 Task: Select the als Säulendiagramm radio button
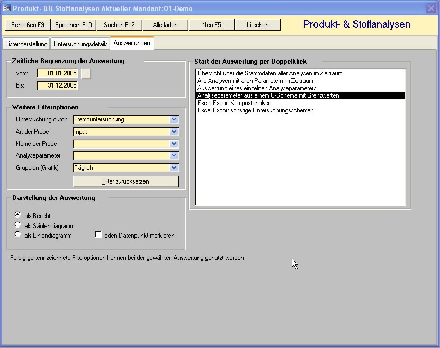pyautogui.click(x=17, y=224)
